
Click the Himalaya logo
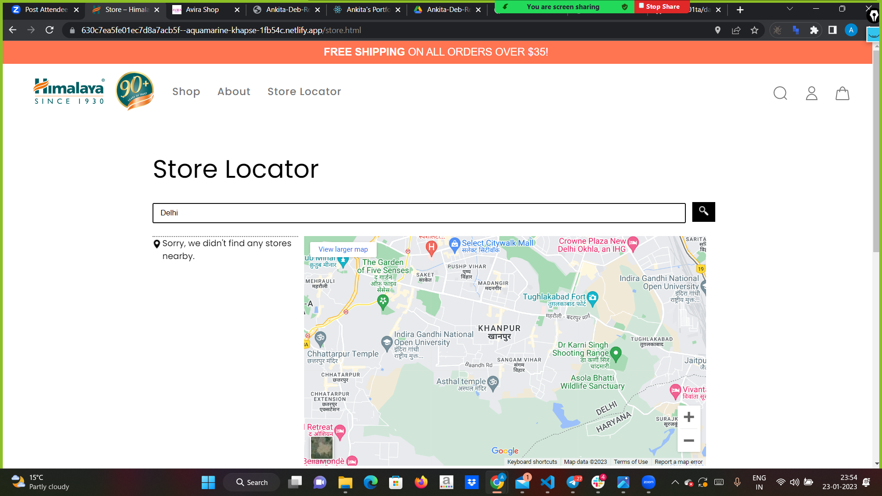coord(69,91)
